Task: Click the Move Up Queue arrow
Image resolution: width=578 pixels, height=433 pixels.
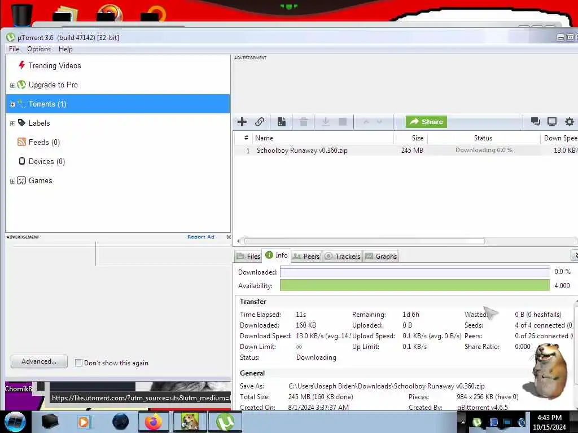Action: (366, 122)
